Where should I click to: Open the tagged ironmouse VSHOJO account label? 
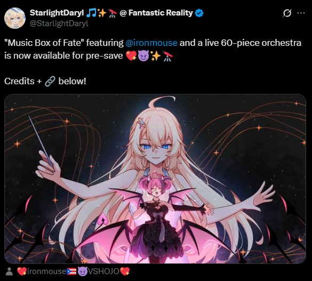click(x=74, y=271)
